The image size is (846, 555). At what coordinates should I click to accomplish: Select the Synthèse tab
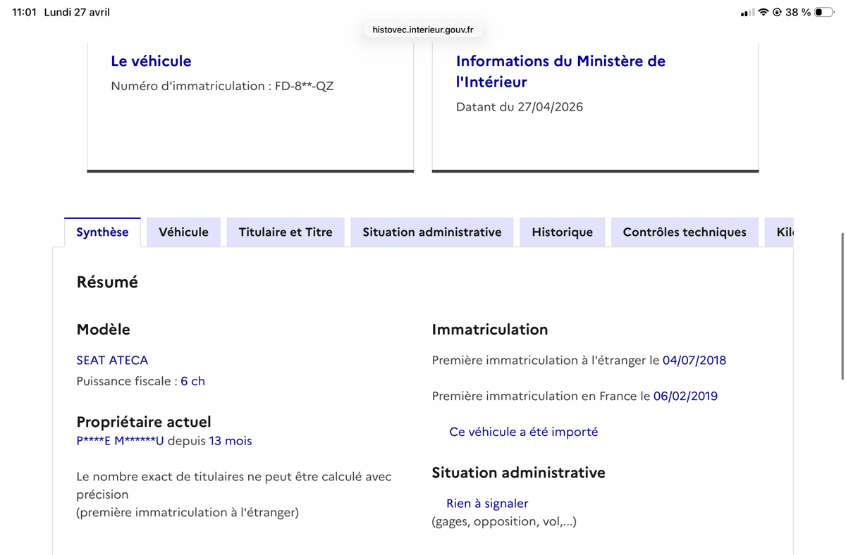coord(102,232)
